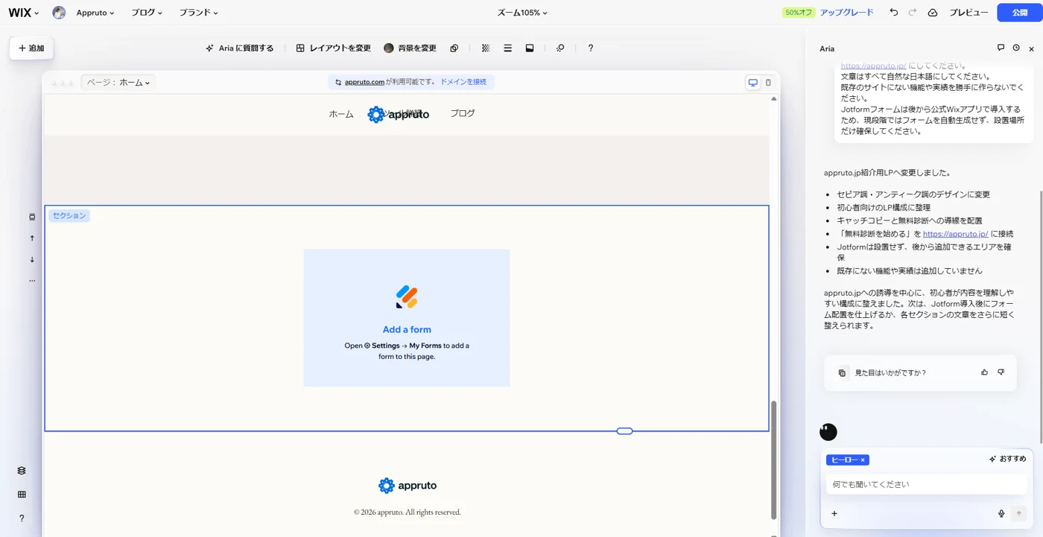Open the ページ: ホーム page selector
The height and width of the screenshot is (537, 1043).
coord(118,83)
